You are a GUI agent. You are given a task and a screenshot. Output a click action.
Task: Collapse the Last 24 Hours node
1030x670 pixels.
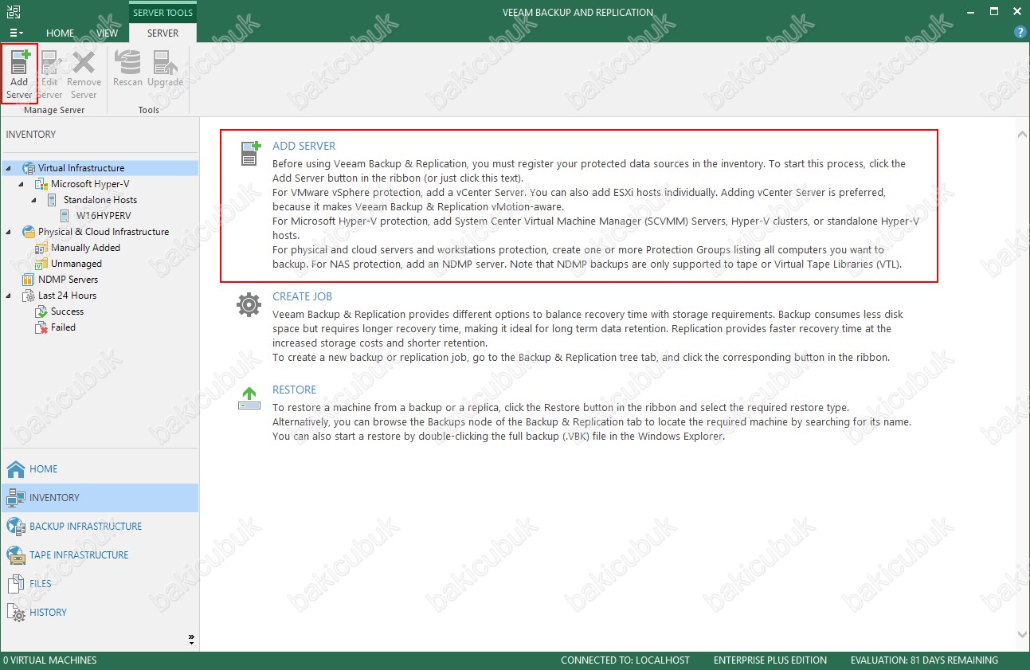click(7, 296)
